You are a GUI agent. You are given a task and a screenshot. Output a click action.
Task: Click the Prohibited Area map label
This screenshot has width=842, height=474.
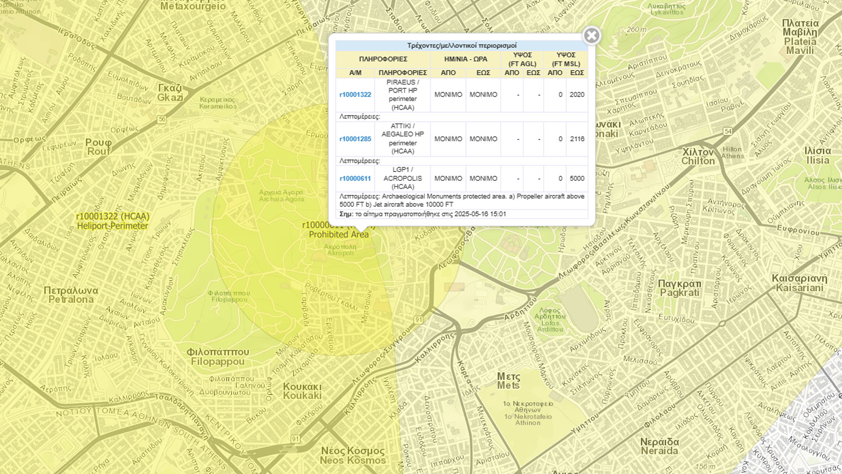click(339, 235)
